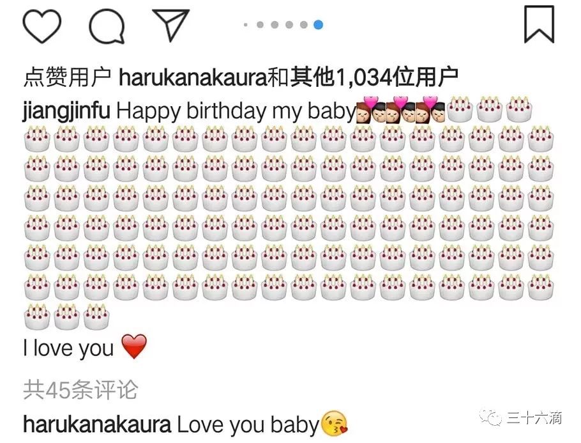
Task: View all 45 comments
Action: coord(80,389)
